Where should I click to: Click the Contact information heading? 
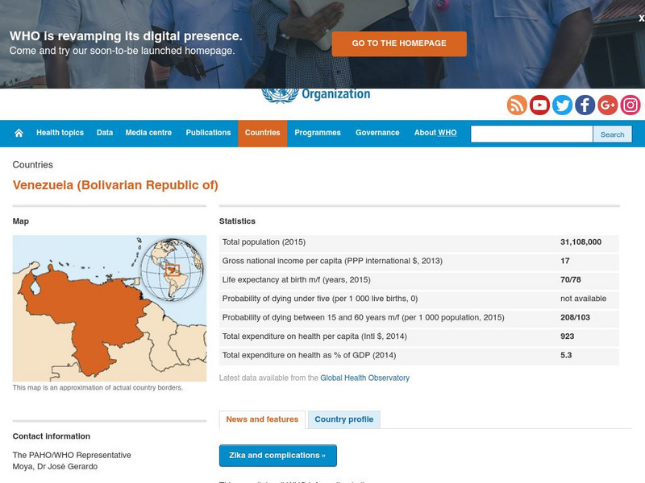point(52,436)
